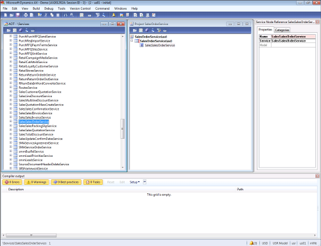Select SalesSalesPackingSlipService in AOT tree
Viewport: 321px width, 246px height.
pyautogui.click(x=38, y=126)
